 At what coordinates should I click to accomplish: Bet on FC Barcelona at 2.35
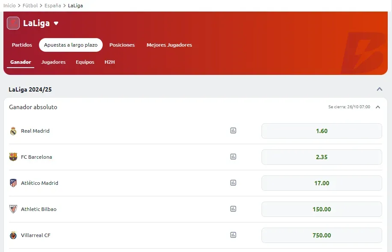pos(321,157)
